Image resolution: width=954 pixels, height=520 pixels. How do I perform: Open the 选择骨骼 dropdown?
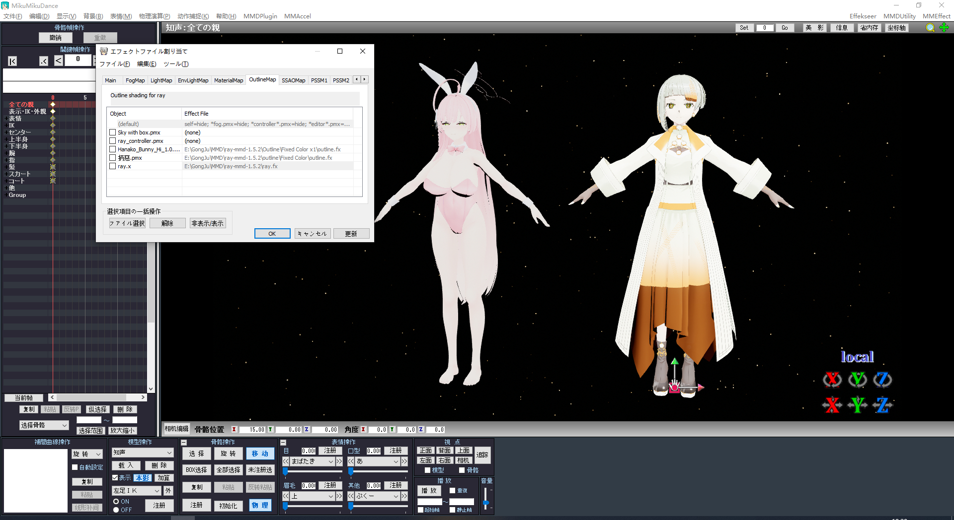pyautogui.click(x=44, y=425)
